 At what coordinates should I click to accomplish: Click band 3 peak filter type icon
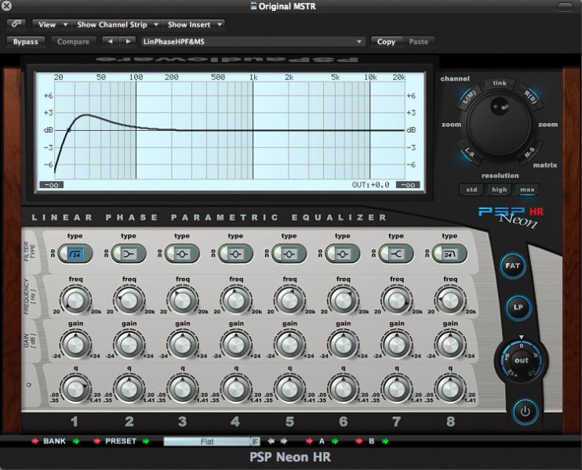182,254
